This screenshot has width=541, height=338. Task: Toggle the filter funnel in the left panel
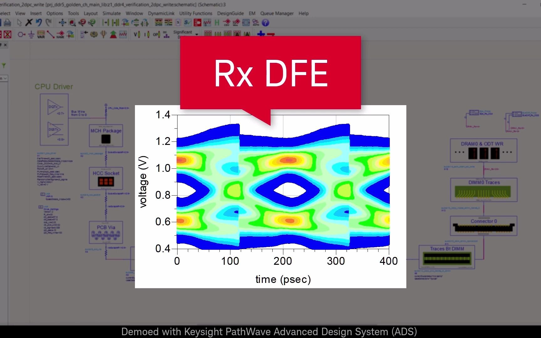point(4,65)
